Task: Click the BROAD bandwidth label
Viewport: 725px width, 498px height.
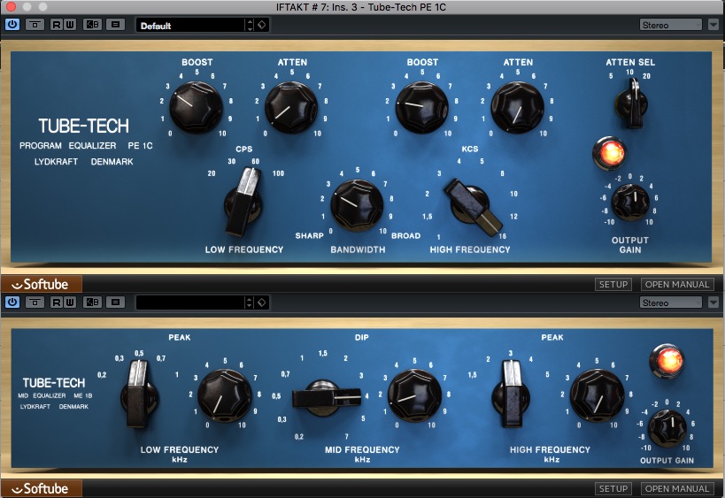Action: click(x=406, y=235)
